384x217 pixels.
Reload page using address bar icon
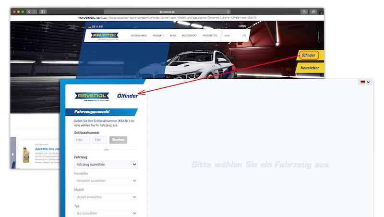[228, 12]
